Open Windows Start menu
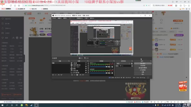This screenshot has width=191, height=107. [x=2, y=105]
